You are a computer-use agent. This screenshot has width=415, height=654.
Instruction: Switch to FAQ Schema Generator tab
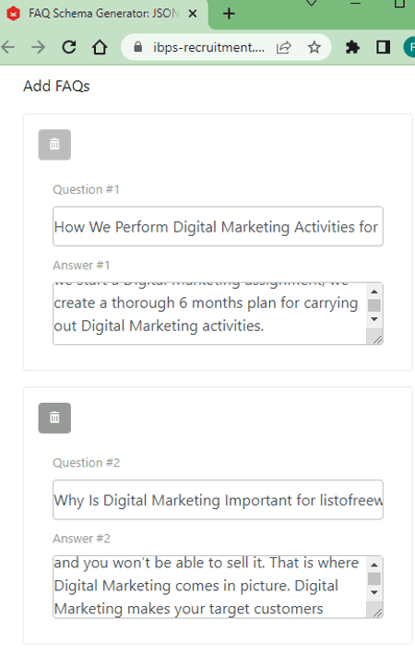[103, 14]
